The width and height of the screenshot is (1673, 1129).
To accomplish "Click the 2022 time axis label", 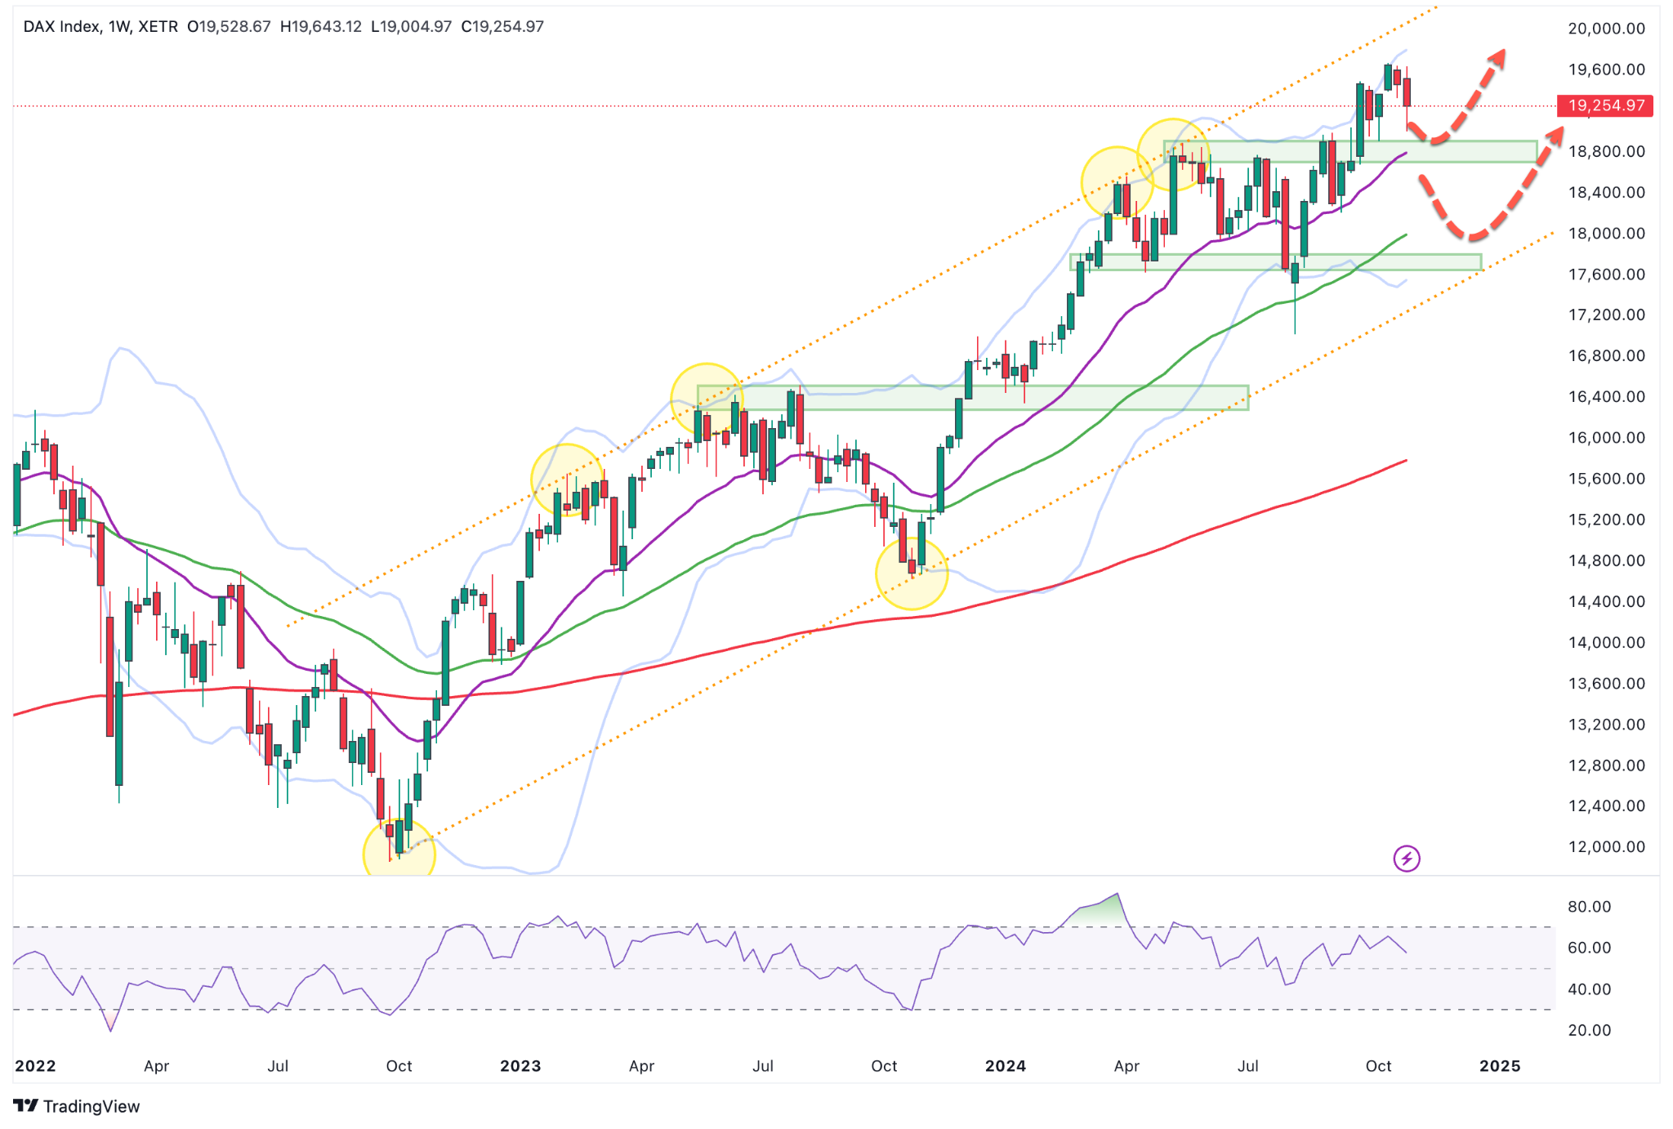I will (x=36, y=1066).
